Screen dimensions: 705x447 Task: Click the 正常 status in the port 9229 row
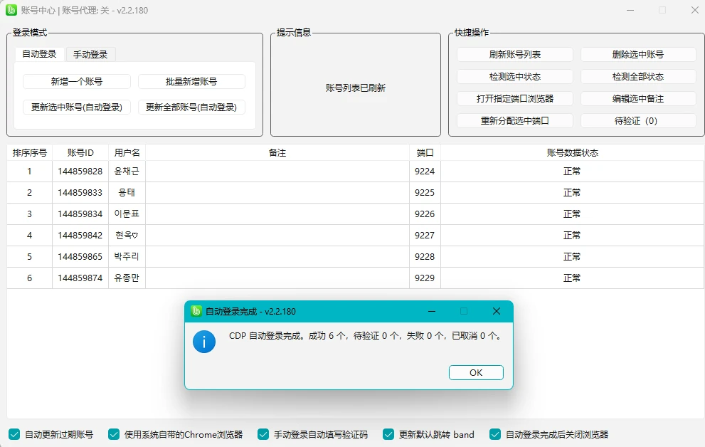(x=572, y=278)
